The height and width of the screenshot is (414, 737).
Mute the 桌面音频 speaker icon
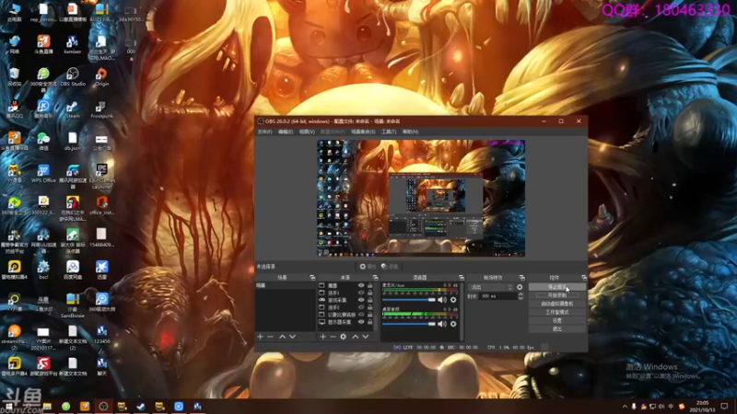click(x=442, y=324)
